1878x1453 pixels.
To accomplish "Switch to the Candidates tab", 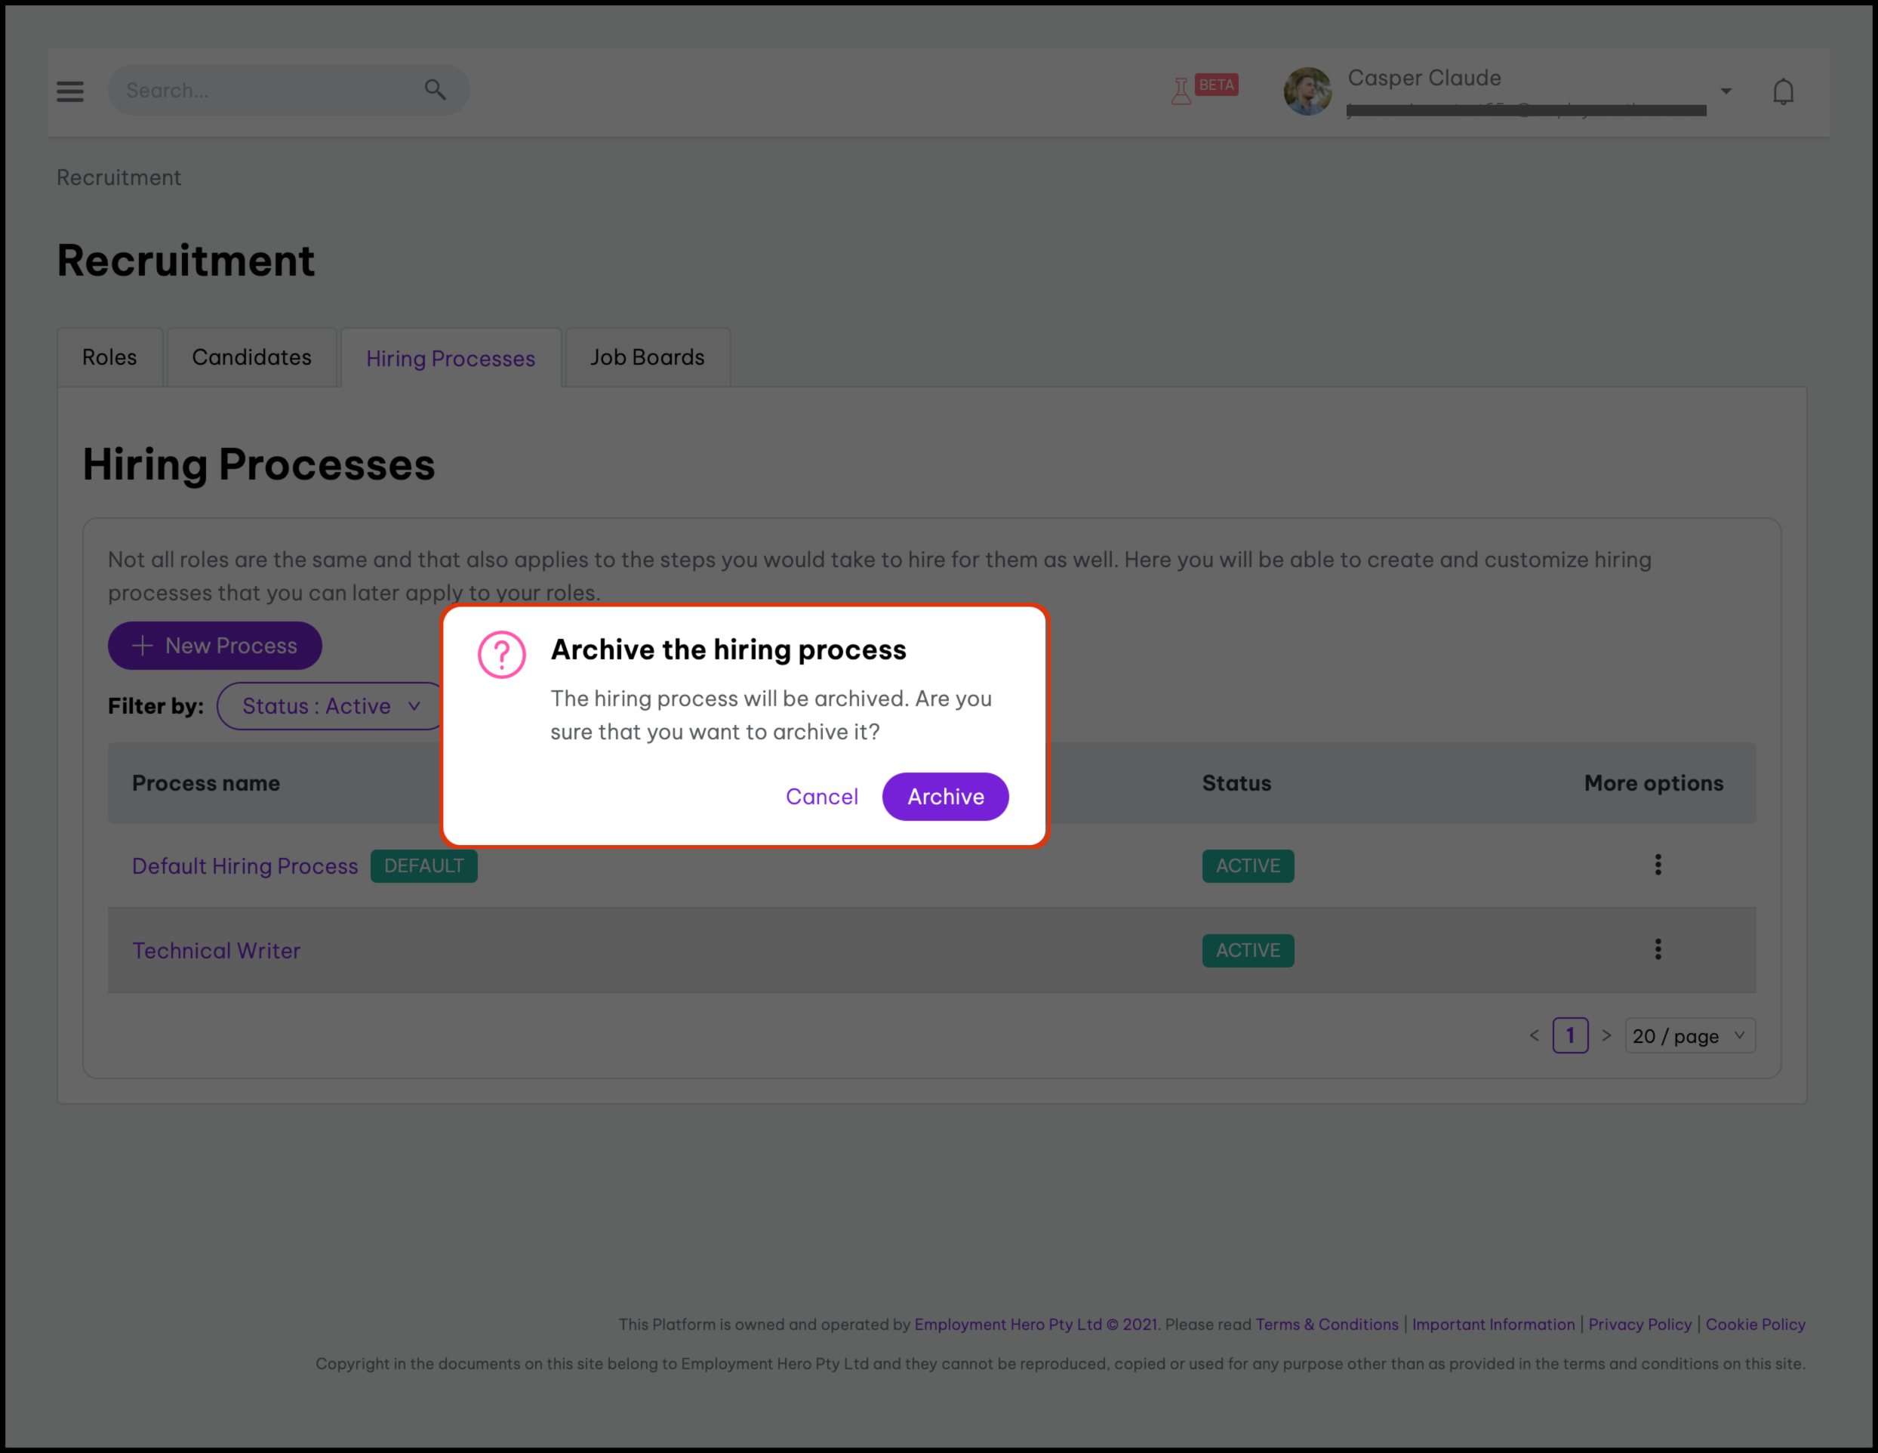I will tap(251, 357).
